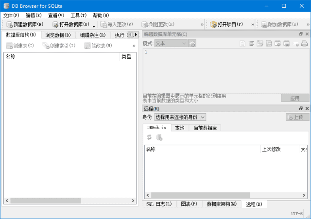Screen dimensions: 311x219
Task: Switch to the 执行 SQL tab
Action: (120, 35)
